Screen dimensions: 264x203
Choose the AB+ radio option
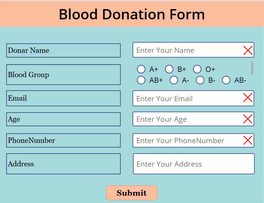tap(141, 80)
